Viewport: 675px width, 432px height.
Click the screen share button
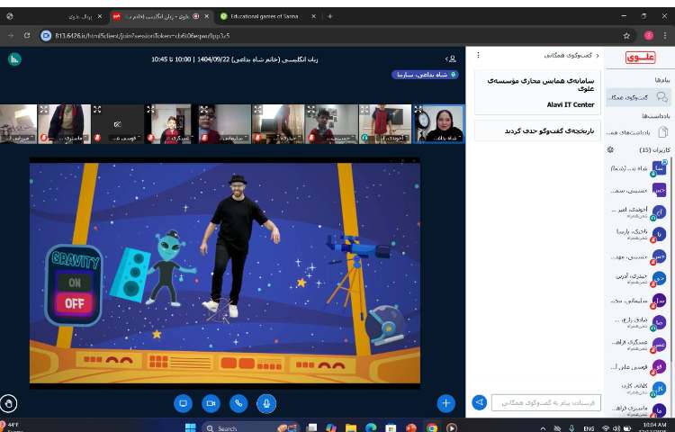183,403
